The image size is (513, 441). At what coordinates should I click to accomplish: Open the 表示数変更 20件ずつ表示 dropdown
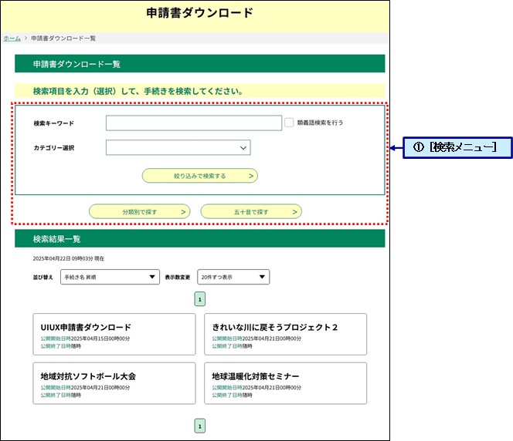tap(233, 277)
